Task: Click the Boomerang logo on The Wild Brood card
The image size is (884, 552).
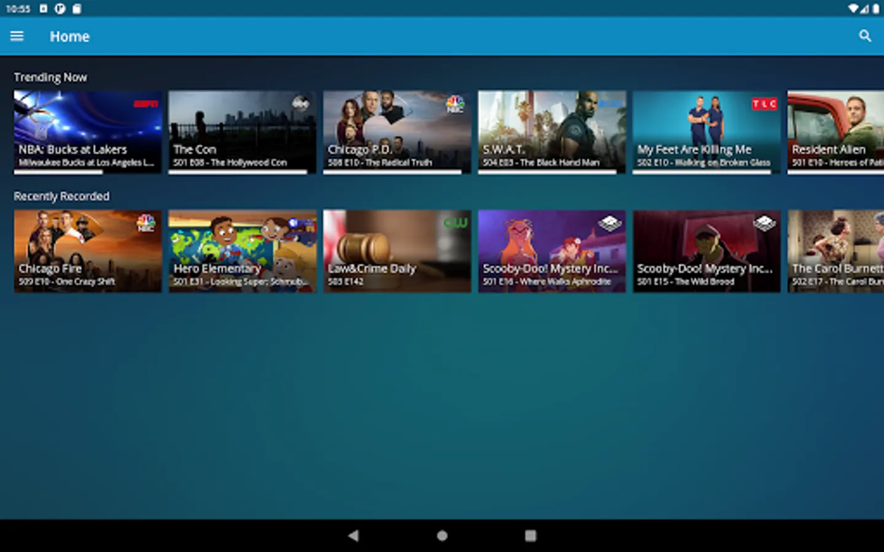Action: tap(765, 223)
